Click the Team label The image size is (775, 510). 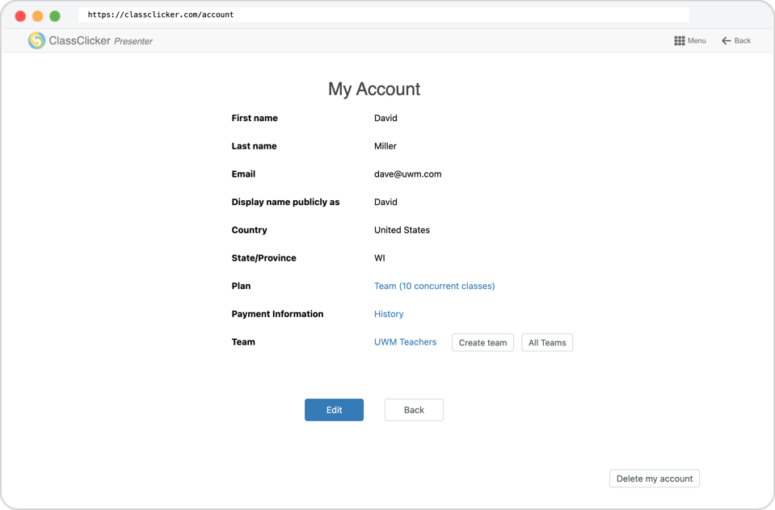point(243,341)
